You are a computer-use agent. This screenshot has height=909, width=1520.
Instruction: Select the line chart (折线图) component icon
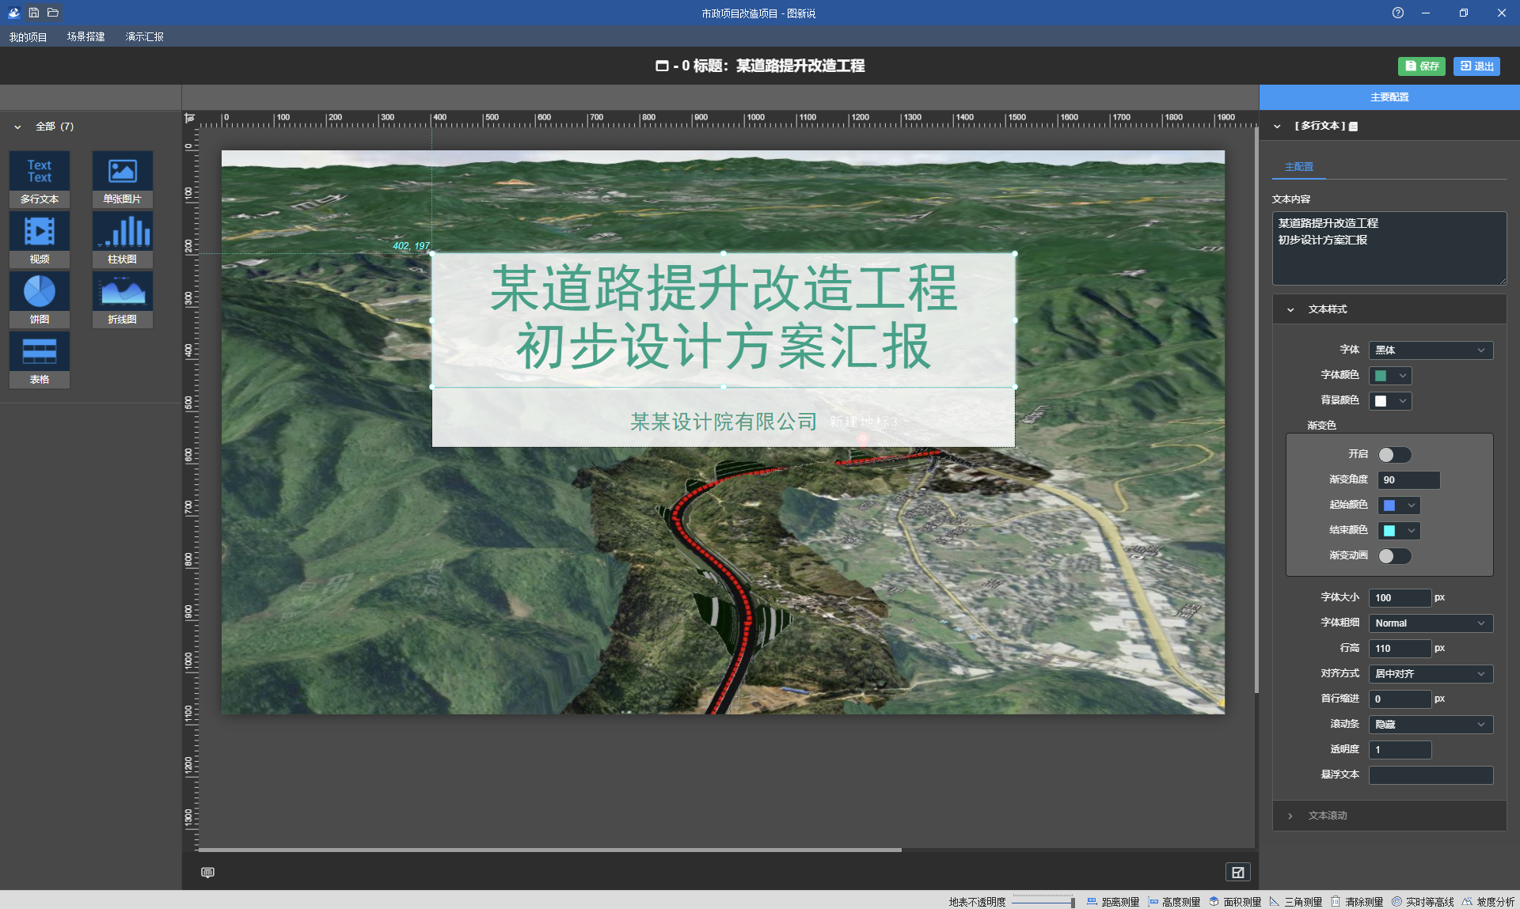point(122,292)
